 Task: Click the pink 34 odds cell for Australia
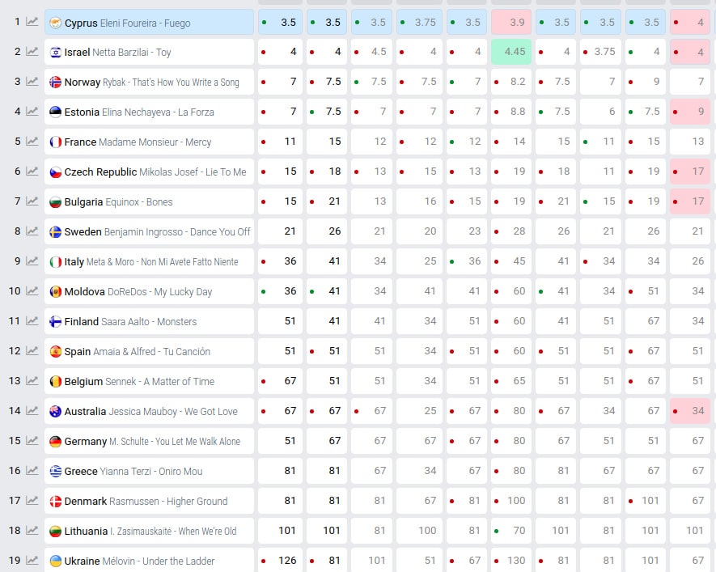[690, 411]
